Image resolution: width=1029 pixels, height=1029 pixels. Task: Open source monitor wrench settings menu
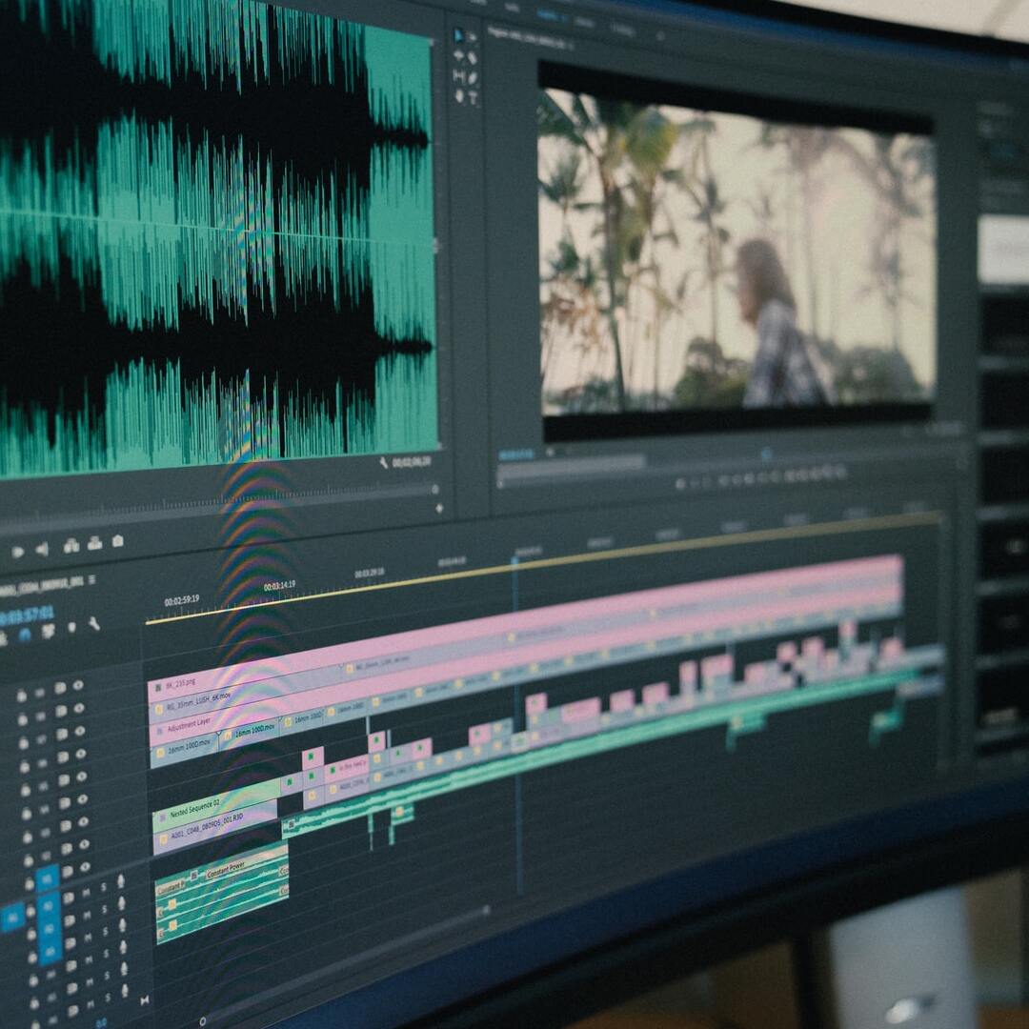[x=383, y=462]
